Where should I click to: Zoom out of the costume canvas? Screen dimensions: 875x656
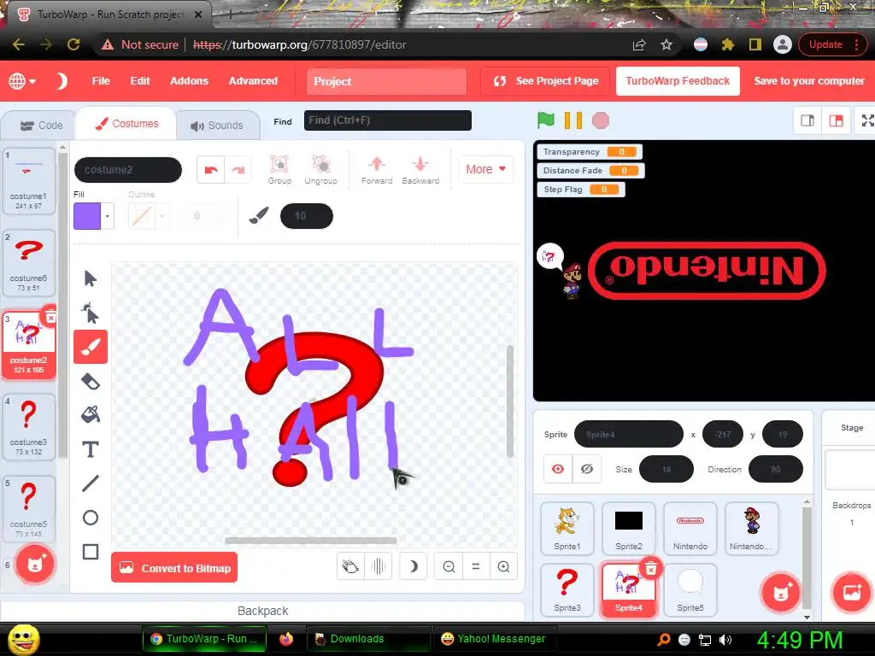click(x=449, y=567)
